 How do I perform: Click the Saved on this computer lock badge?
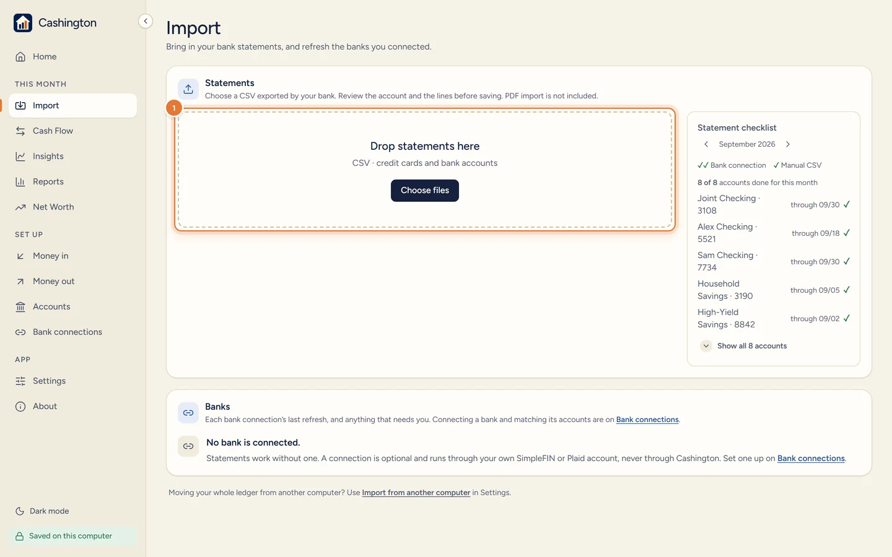pos(73,536)
